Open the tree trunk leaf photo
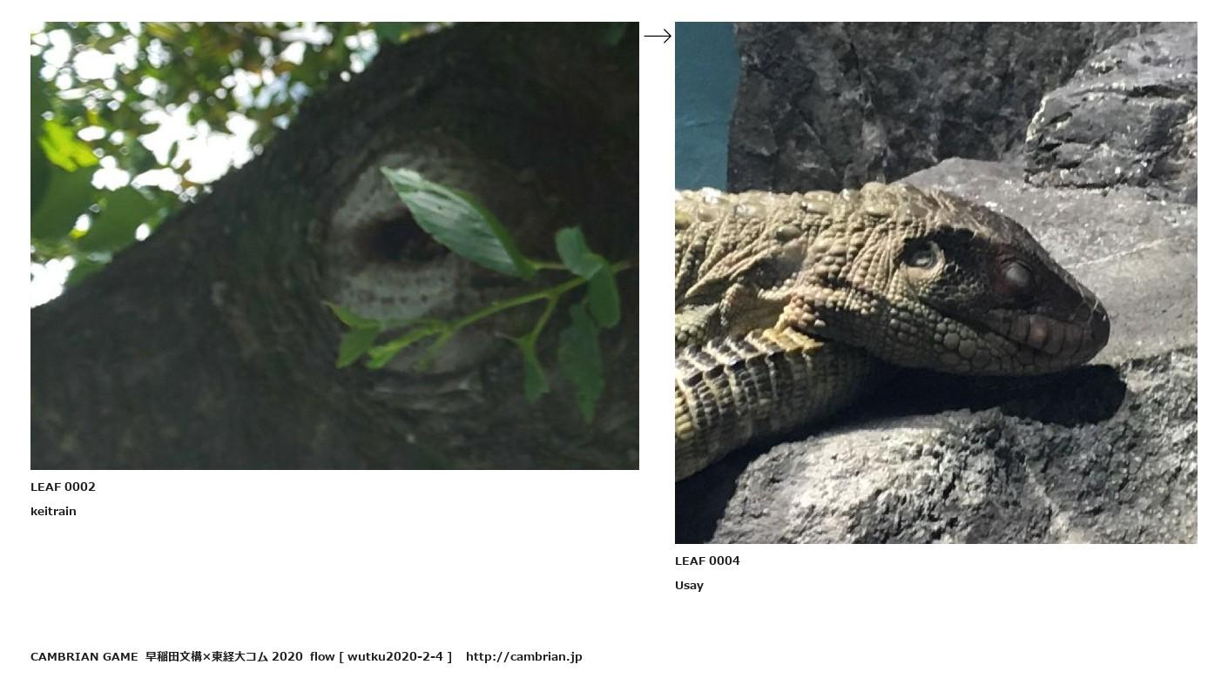 pyautogui.click(x=334, y=245)
